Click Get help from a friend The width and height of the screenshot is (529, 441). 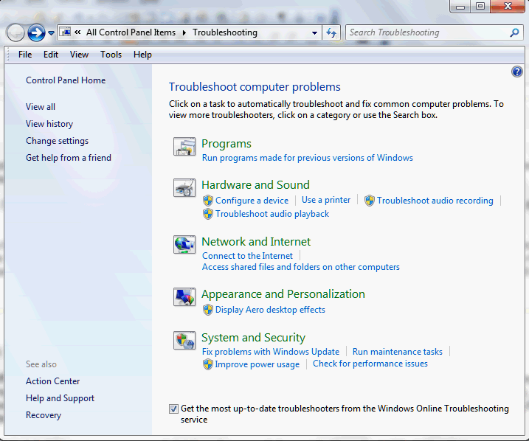point(69,158)
